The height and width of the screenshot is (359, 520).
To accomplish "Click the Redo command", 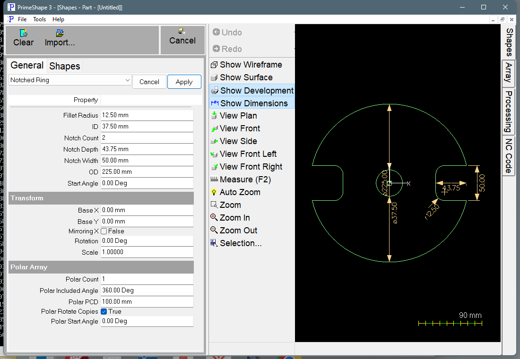I will (227, 49).
